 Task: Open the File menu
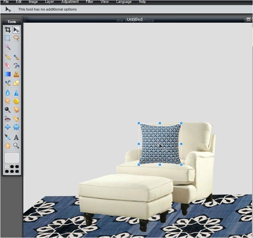click(6, 2)
